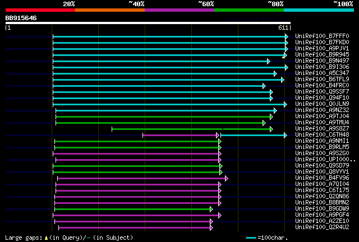Click the purple arrowhead ending the B4FV96 alignment
This screenshot has width=359, height=242.
tap(227, 178)
